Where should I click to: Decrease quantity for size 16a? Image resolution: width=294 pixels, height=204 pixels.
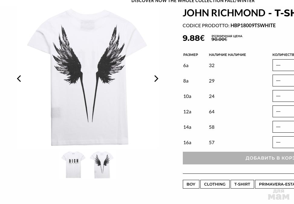tap(278, 142)
